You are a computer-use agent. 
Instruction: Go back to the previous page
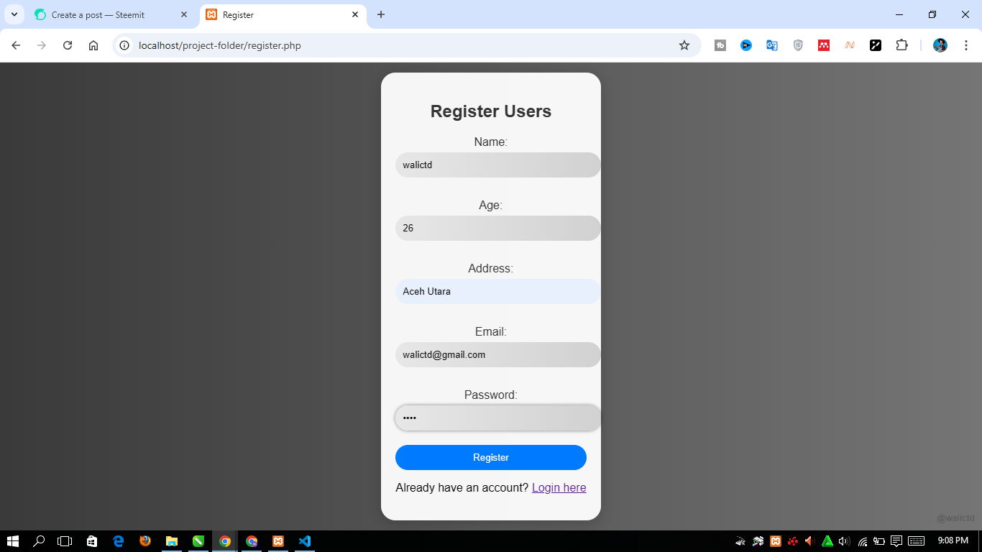tap(16, 45)
